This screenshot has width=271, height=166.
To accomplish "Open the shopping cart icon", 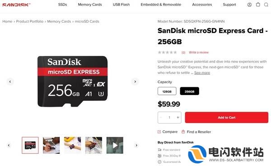I will [258, 5].
